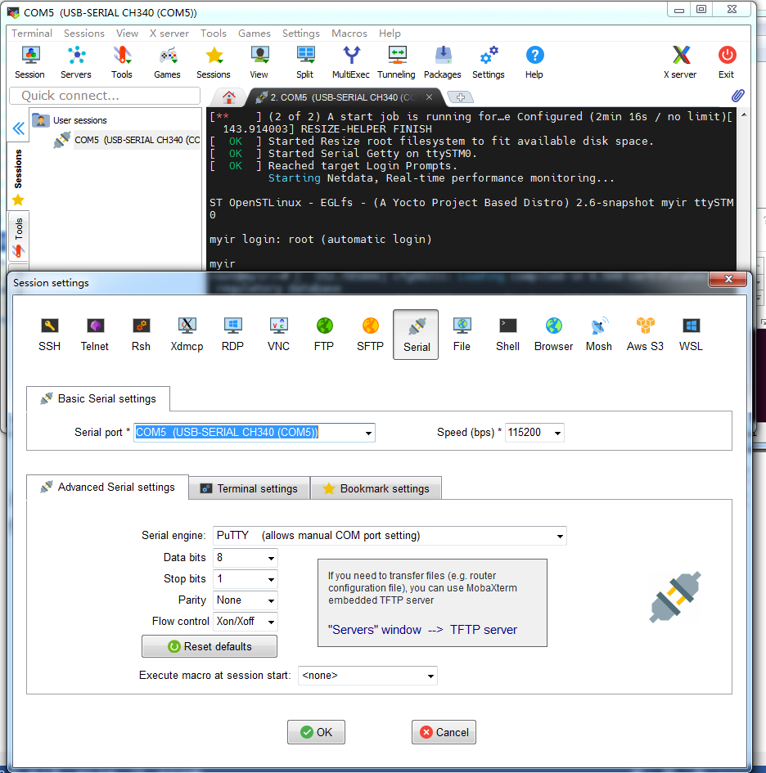This screenshot has width=766, height=773.
Task: Add a new tab with plus button
Action: 461,97
